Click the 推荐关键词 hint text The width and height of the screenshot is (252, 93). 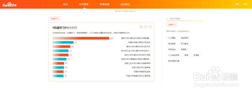[x=178, y=31]
